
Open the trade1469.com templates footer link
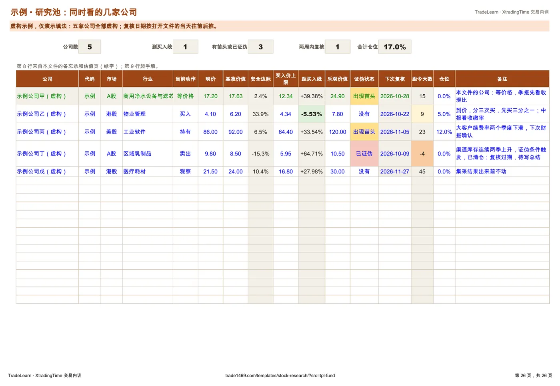click(x=280, y=376)
